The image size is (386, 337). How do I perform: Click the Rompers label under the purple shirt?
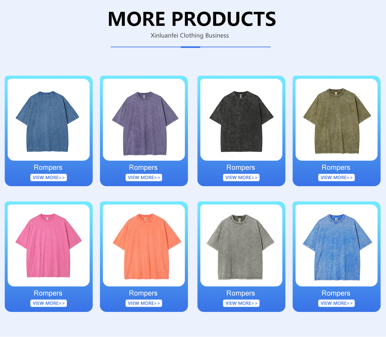[x=143, y=168]
